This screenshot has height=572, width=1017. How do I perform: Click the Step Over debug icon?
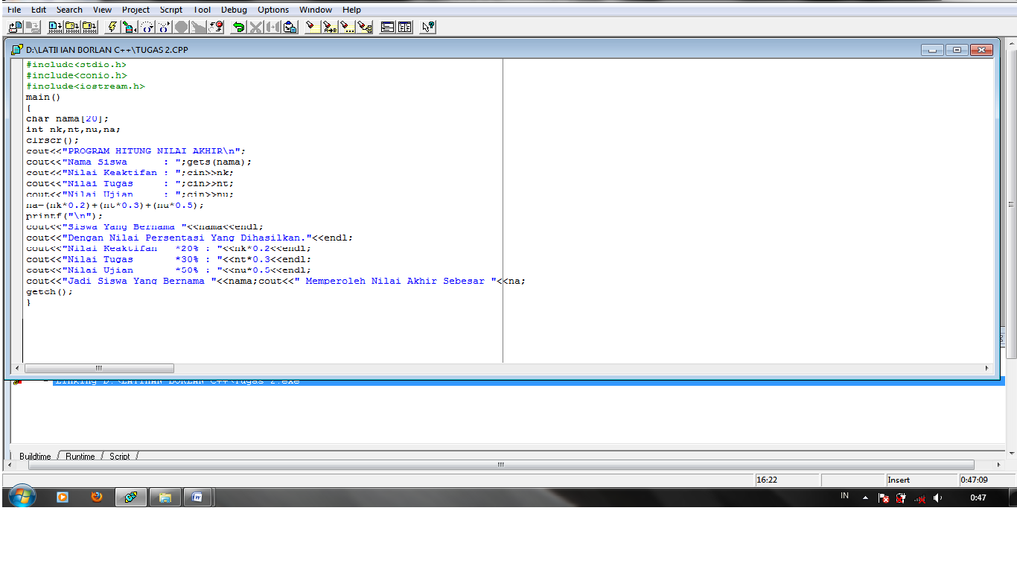pyautogui.click(x=147, y=27)
